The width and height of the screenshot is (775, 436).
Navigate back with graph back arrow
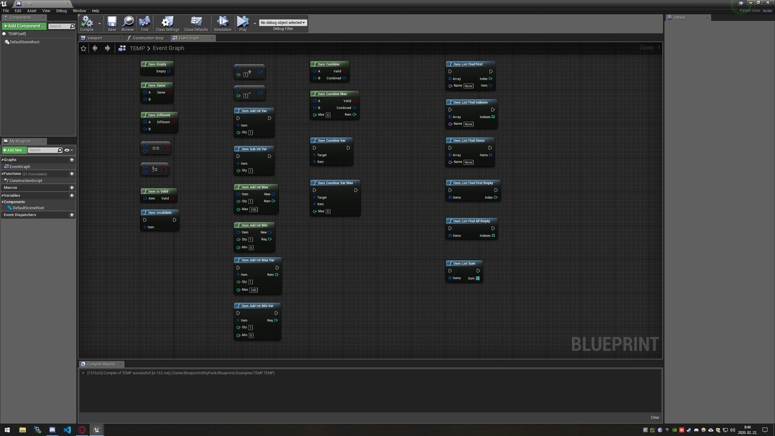tap(95, 48)
